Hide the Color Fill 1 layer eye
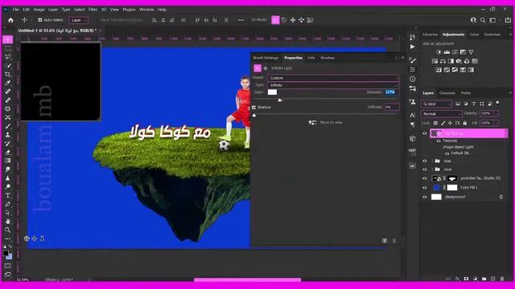 (x=425, y=188)
